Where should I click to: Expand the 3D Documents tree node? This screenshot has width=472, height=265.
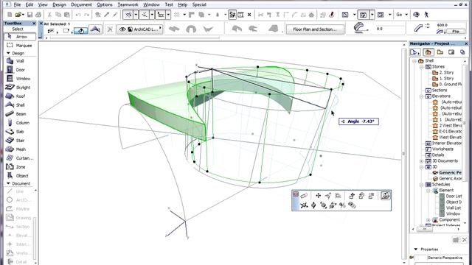pyautogui.click(x=422, y=160)
